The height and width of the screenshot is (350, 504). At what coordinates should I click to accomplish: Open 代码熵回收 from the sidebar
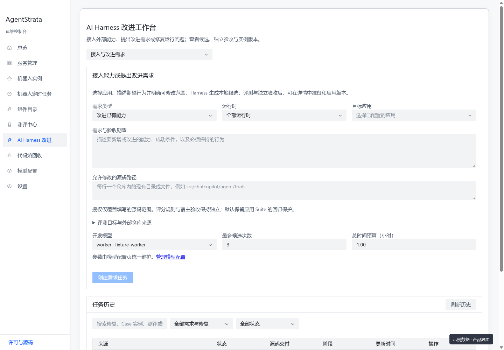35,155
